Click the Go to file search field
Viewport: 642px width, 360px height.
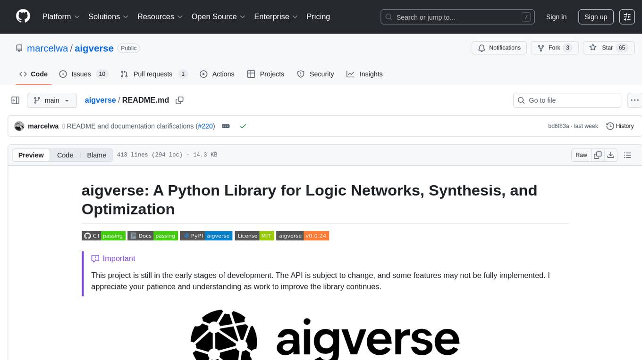[566, 100]
